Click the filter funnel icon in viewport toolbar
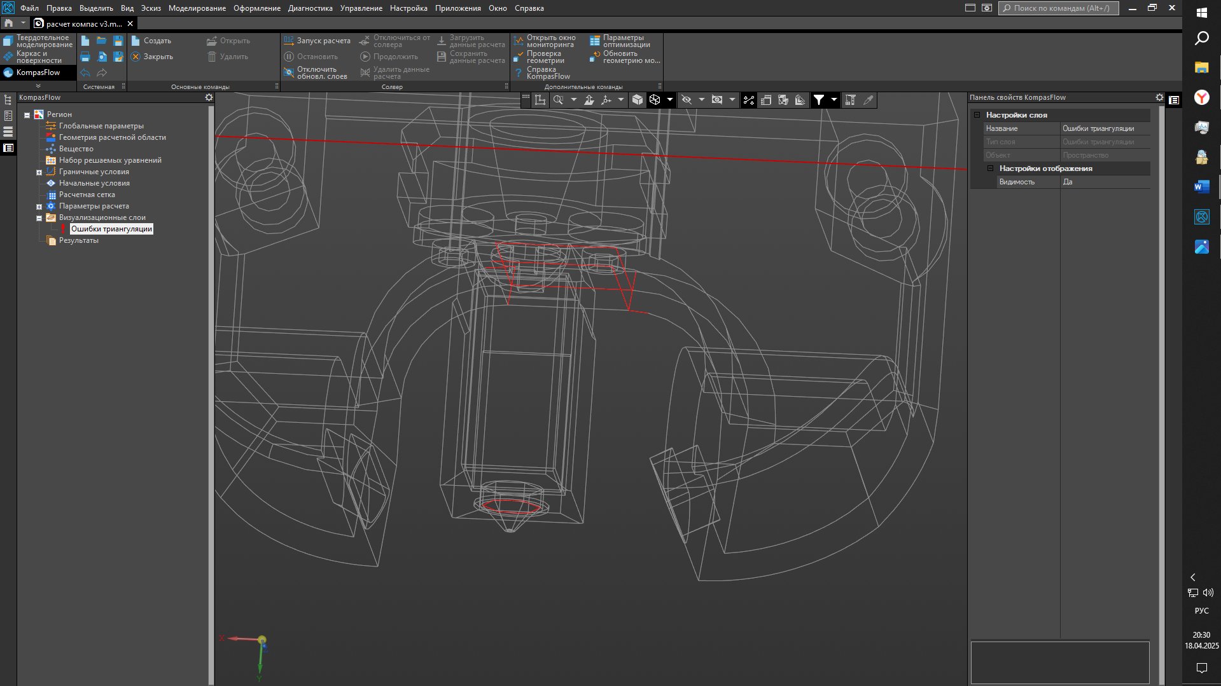1221x686 pixels. coord(819,100)
